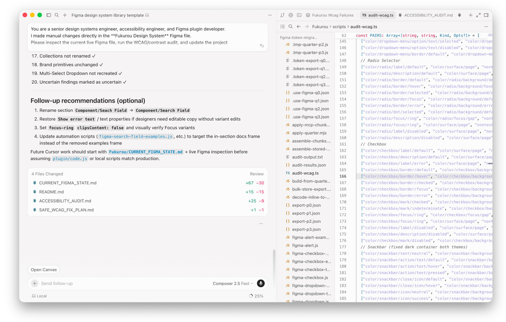The image size is (506, 322).
Task: Open the figma-search-field-examples.js link
Action: coord(136,136)
